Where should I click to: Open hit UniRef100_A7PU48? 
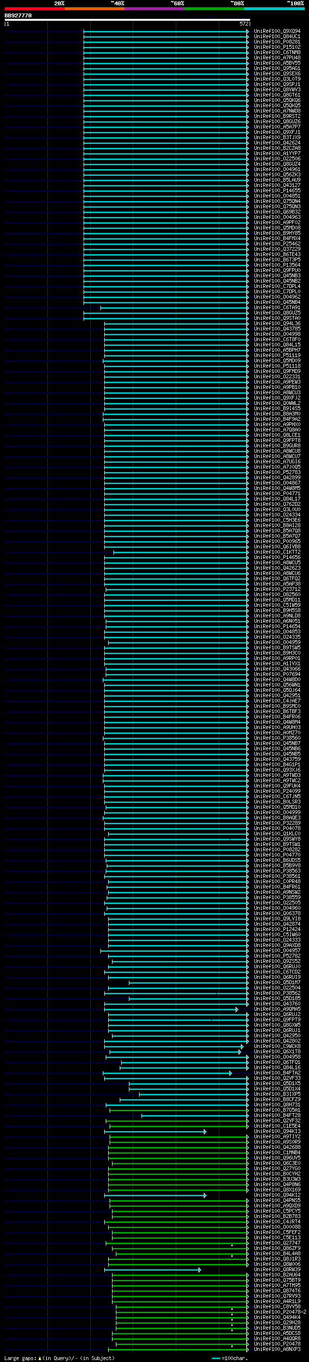pos(277,57)
